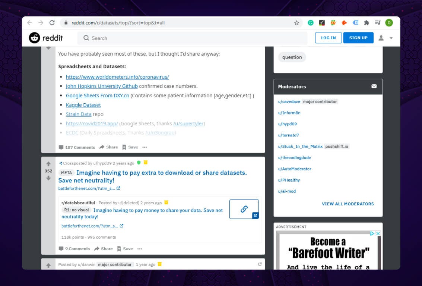Upvote the post by u/danwin
Screen dimensions: 422x286
click(48, 265)
